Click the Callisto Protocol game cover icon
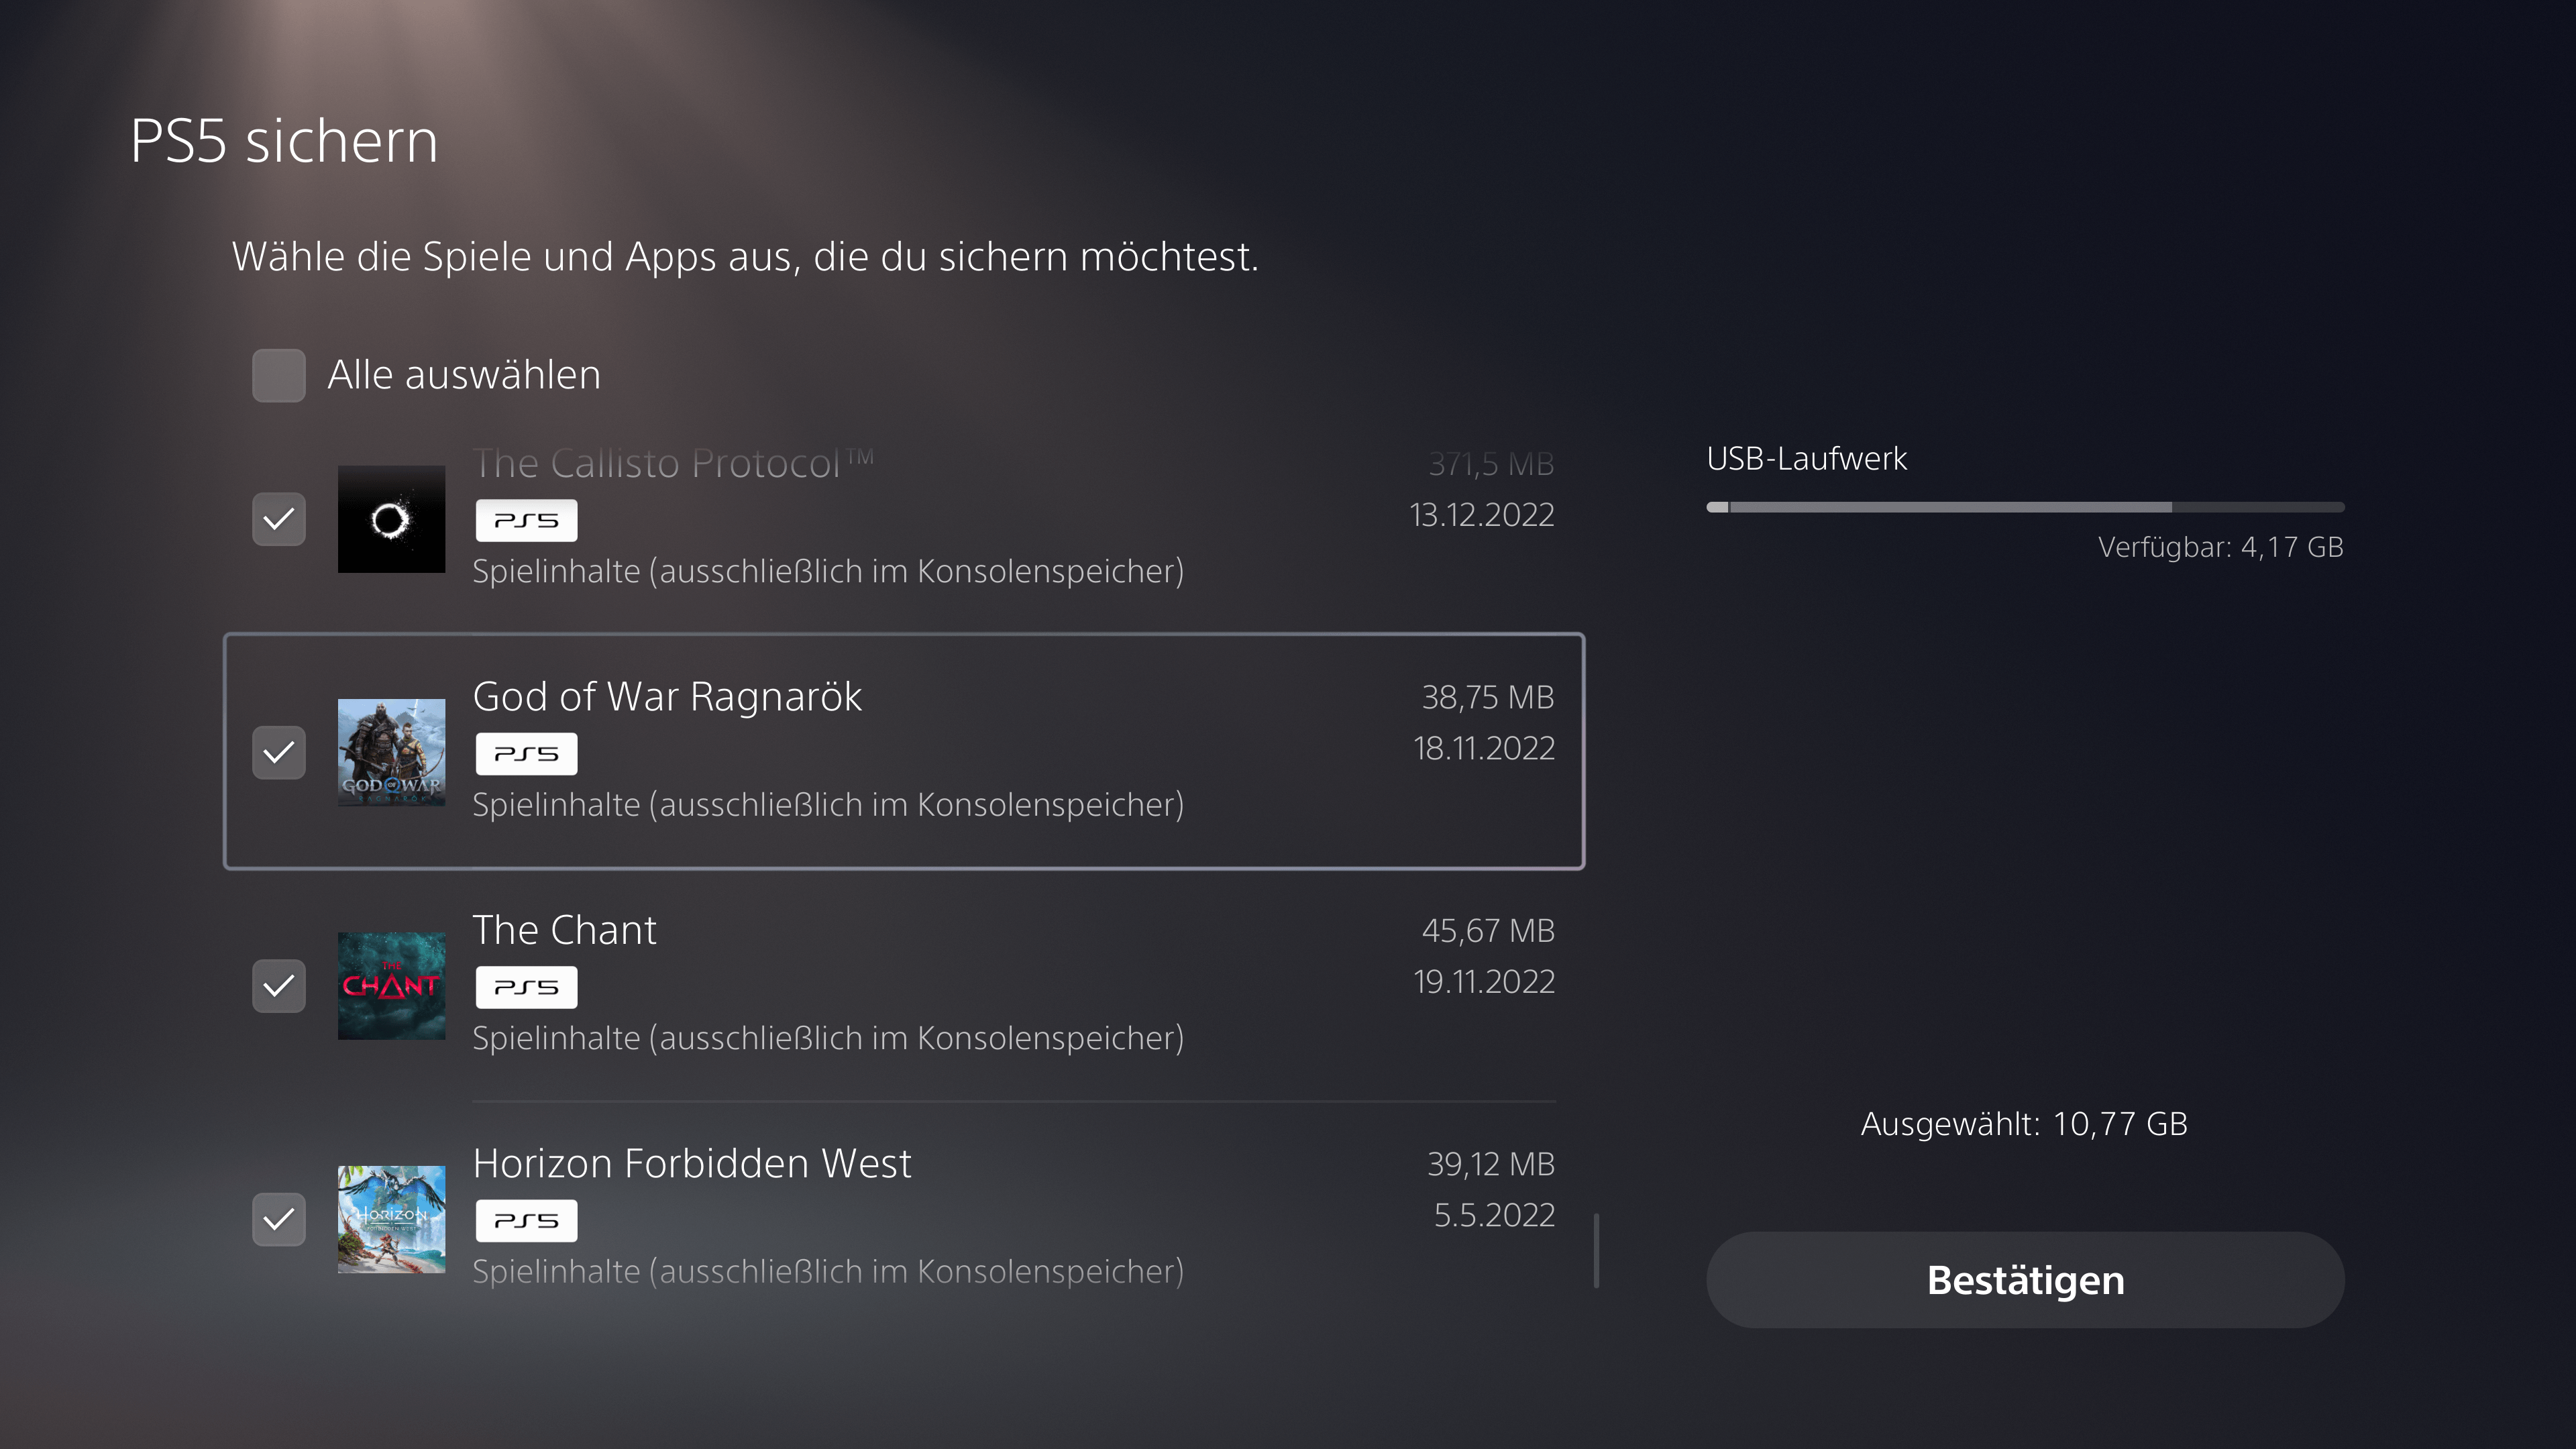 [391, 519]
